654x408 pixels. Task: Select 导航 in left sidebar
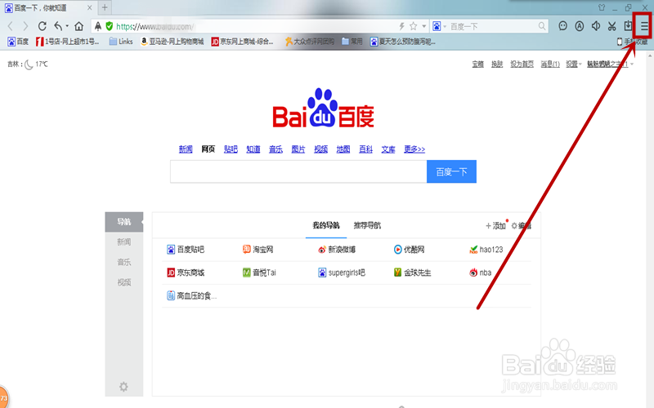coord(124,222)
